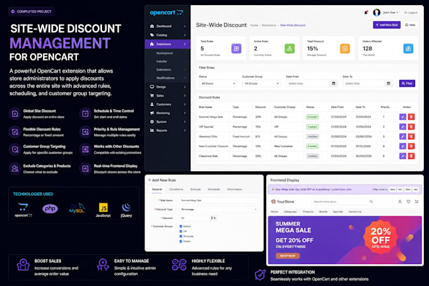The image size is (429, 286).
Task: Open the Reports sidebar menu
Action: 167,131
